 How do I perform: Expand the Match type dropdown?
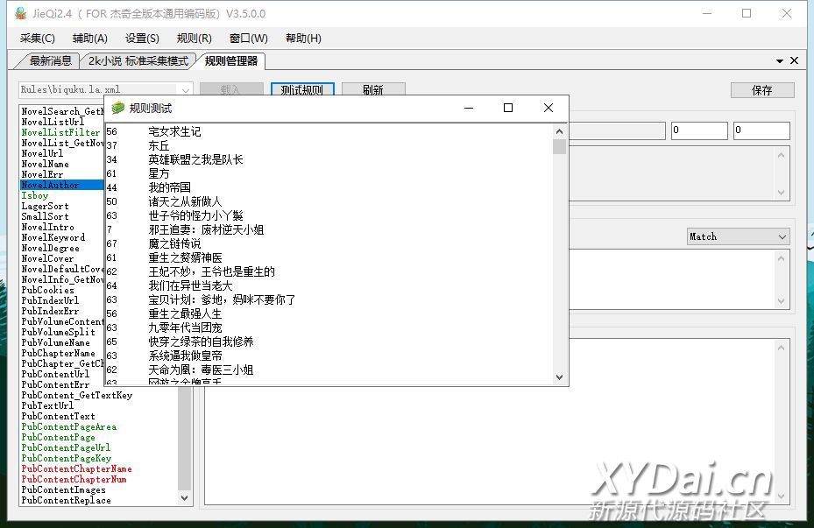point(782,236)
